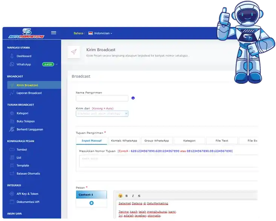Image resolution: width=276 pixels, height=221 pixels.
Task: Select the Kategori destination tab
Action: (x=189, y=141)
